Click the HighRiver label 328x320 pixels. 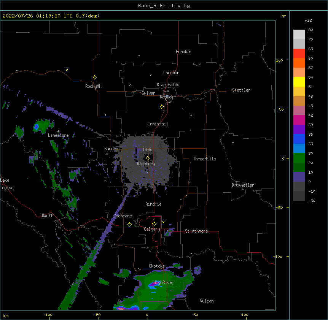tap(164, 282)
